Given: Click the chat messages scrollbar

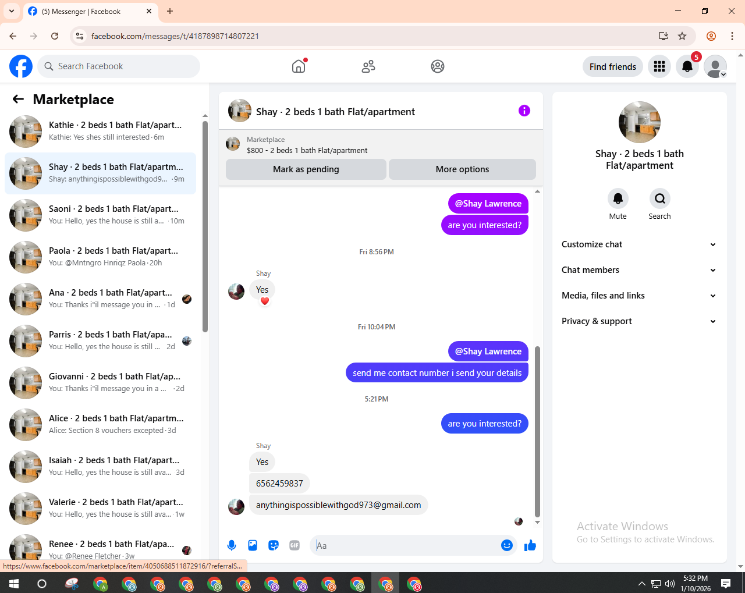Looking at the screenshot, I should [537, 431].
